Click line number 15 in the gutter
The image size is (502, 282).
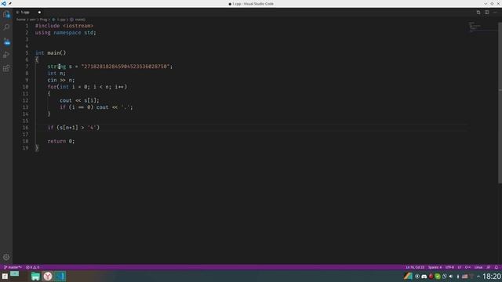tap(25, 121)
